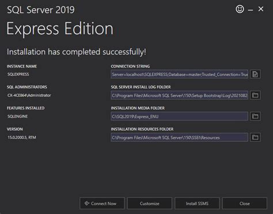Click the SQL Server 2019 title
This screenshot has height=214, width=273.
coord(41,10)
